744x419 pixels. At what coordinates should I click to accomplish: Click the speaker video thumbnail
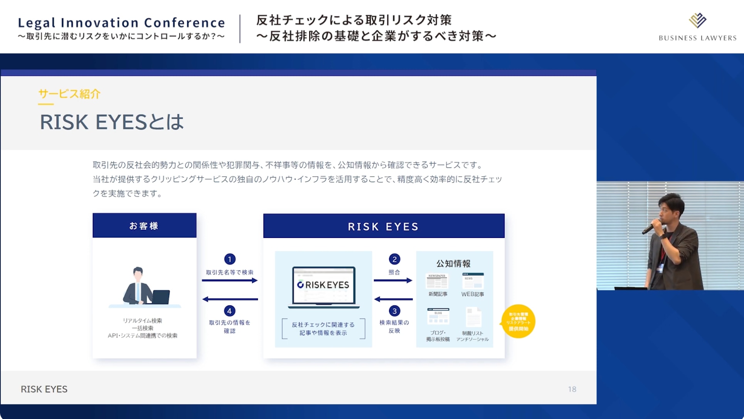tap(670, 236)
